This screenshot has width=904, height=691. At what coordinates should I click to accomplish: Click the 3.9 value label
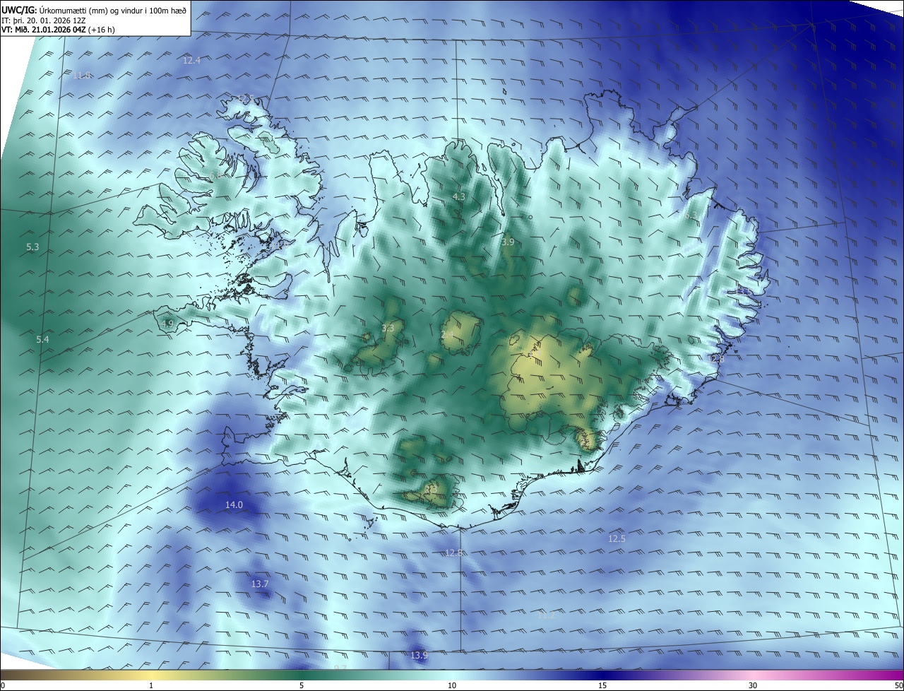coord(508,242)
